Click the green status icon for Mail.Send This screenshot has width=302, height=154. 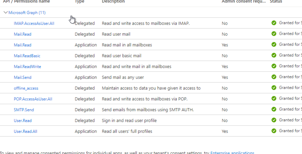pyautogui.click(x=274, y=77)
